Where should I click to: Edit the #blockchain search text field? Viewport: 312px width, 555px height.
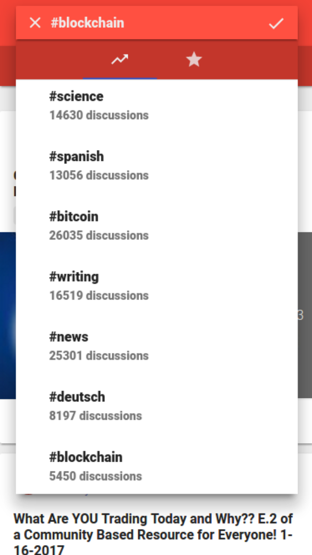[x=152, y=23]
